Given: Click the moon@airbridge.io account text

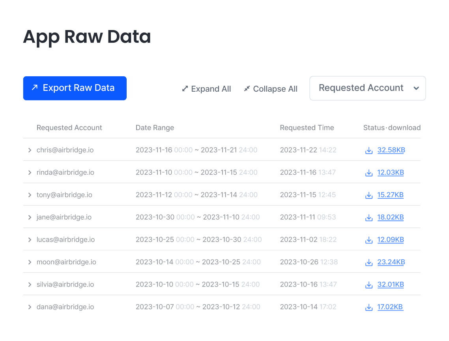Looking at the screenshot, I should 66,262.
